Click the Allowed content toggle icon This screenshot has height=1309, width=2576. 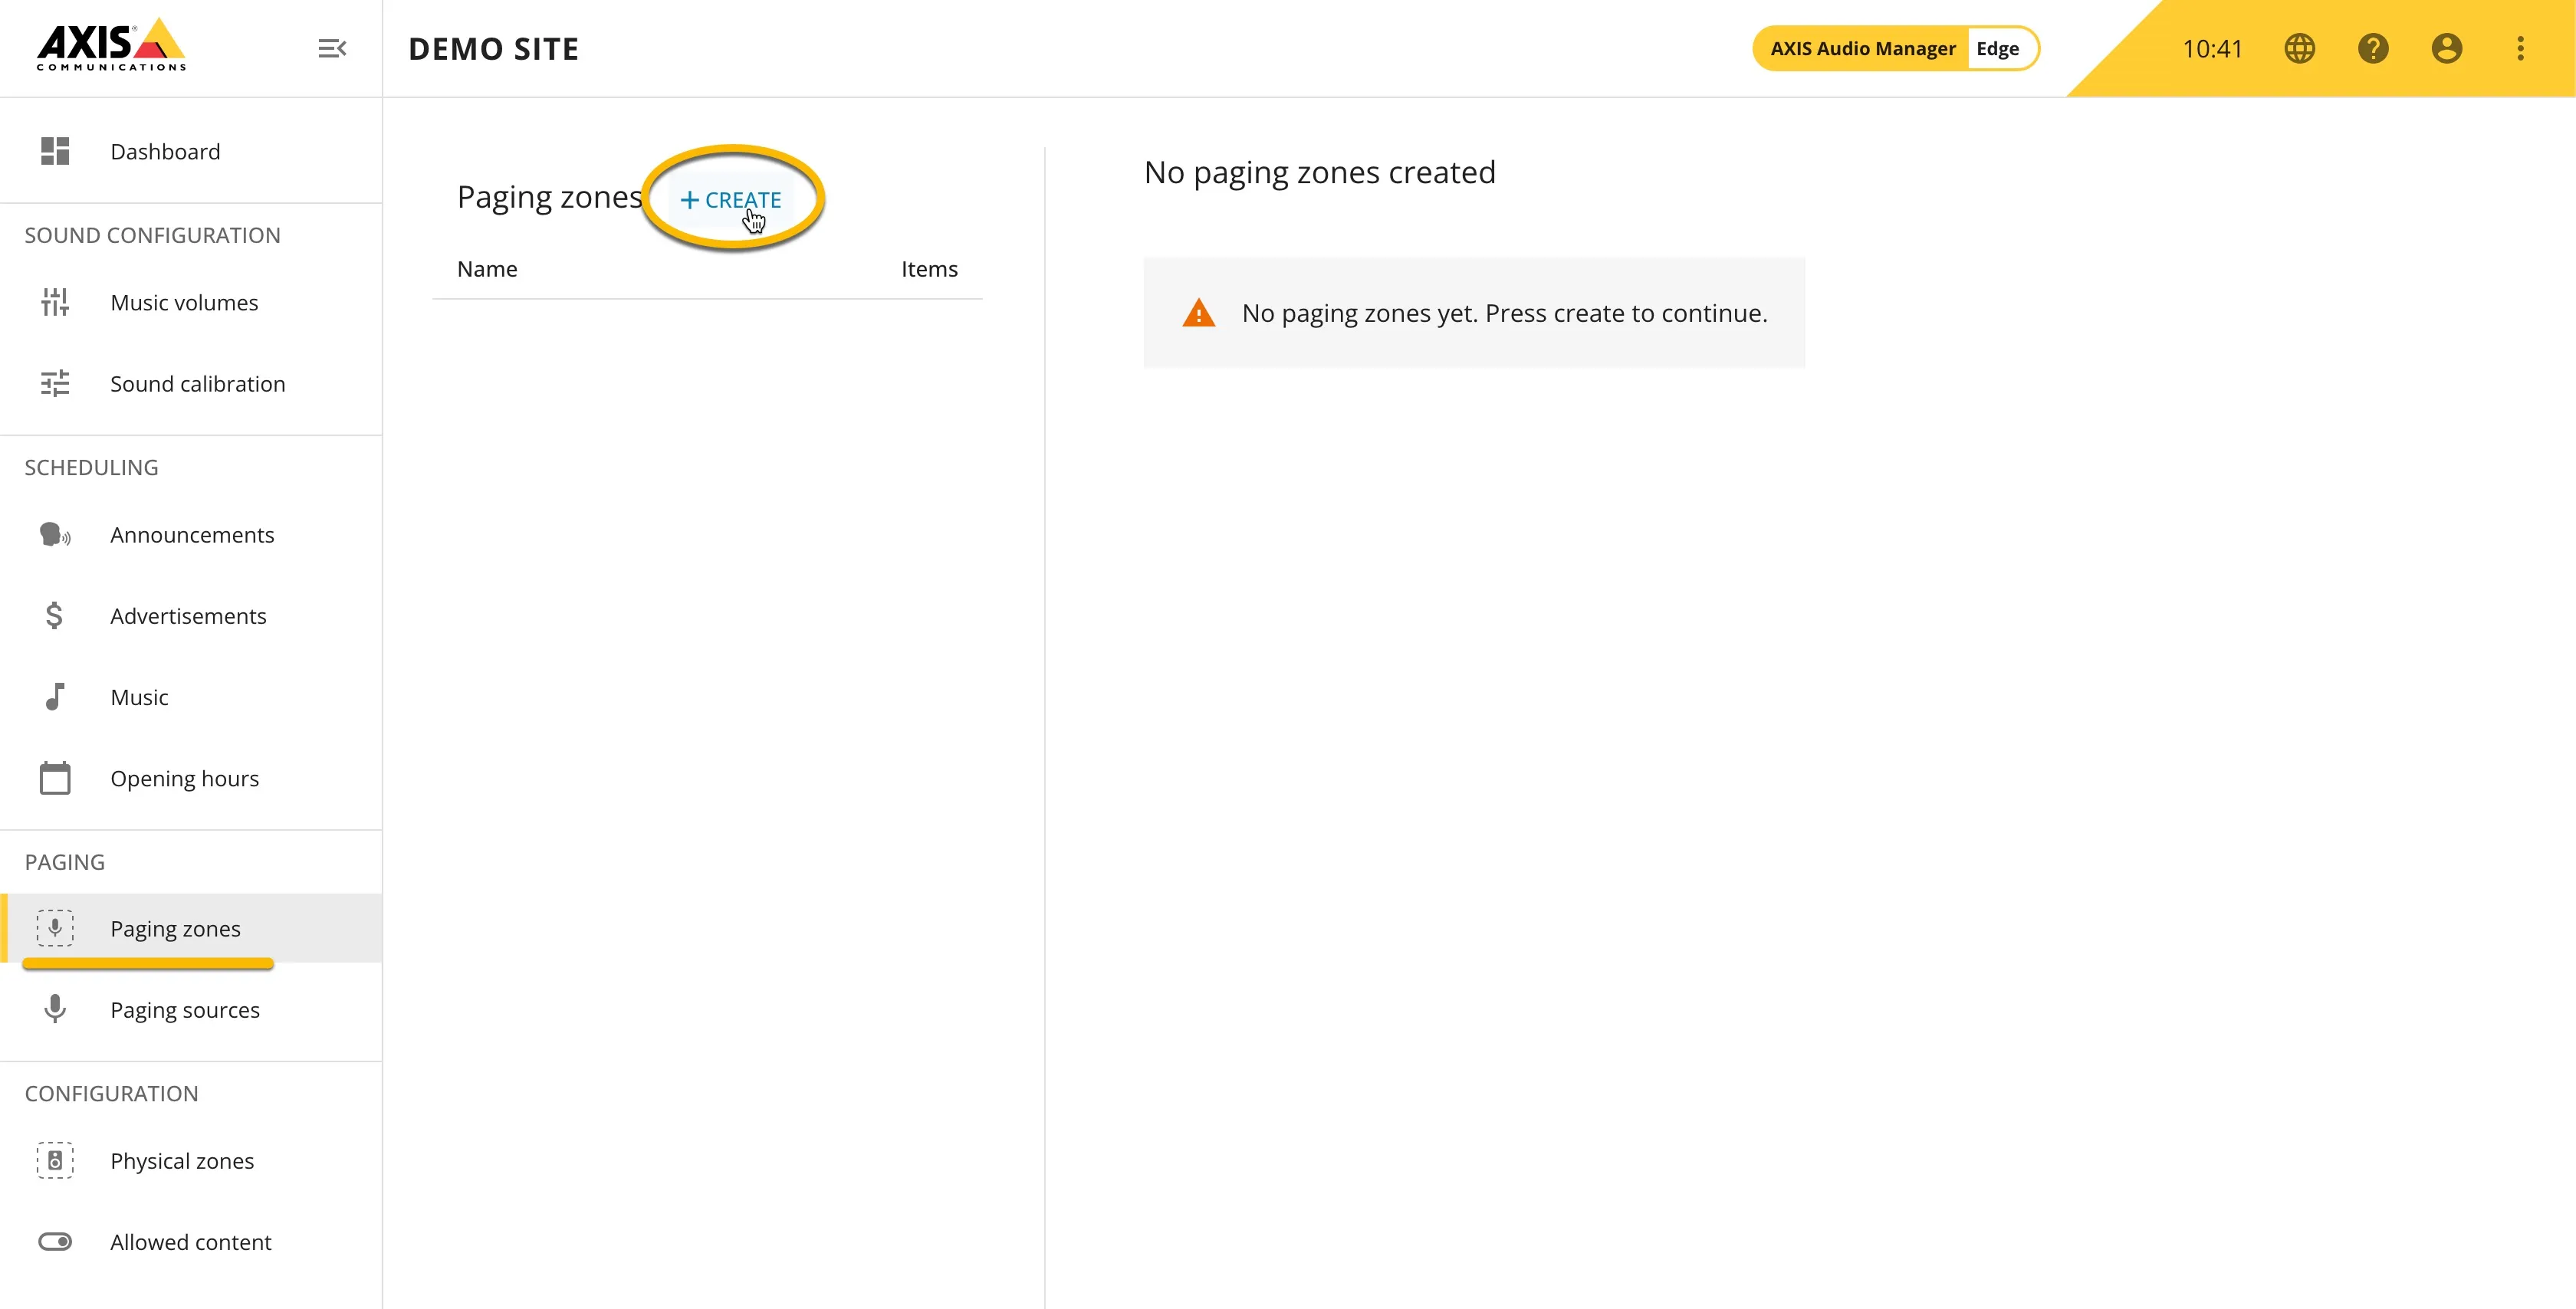tap(55, 1241)
